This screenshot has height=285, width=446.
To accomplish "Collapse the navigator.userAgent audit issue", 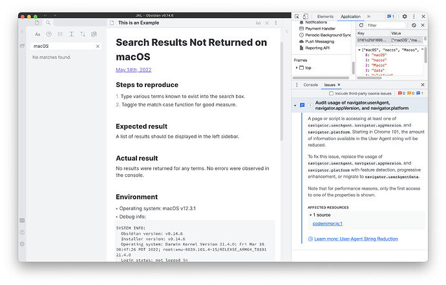I will 295,106.
